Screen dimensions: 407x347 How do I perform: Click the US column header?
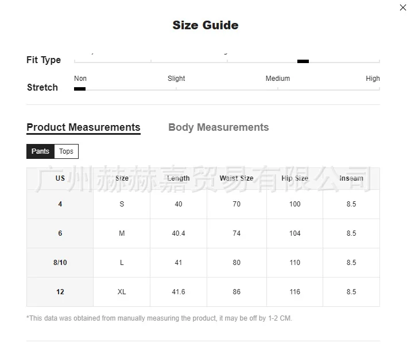click(60, 178)
